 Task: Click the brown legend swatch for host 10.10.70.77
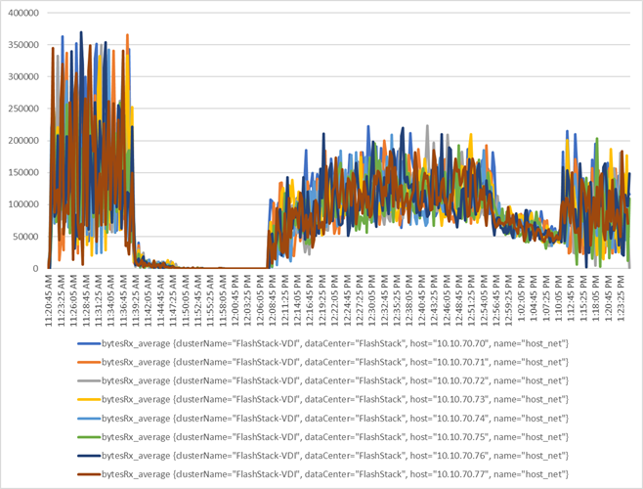[89, 474]
